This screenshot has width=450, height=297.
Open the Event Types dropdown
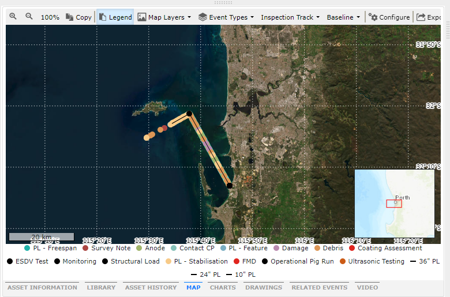(x=226, y=17)
